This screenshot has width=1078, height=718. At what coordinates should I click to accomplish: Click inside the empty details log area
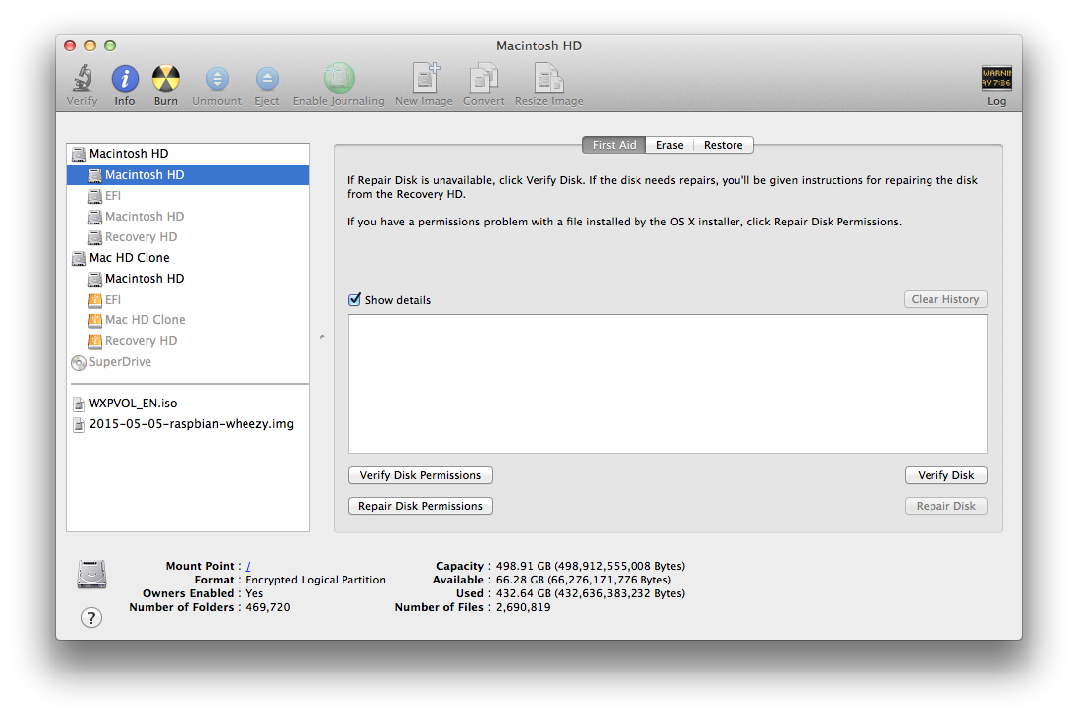(x=667, y=384)
